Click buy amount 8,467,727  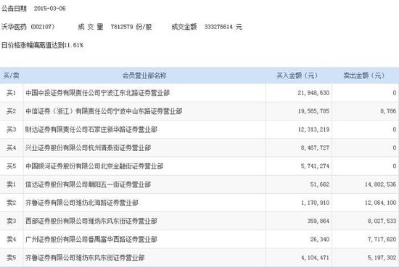[x=315, y=148]
